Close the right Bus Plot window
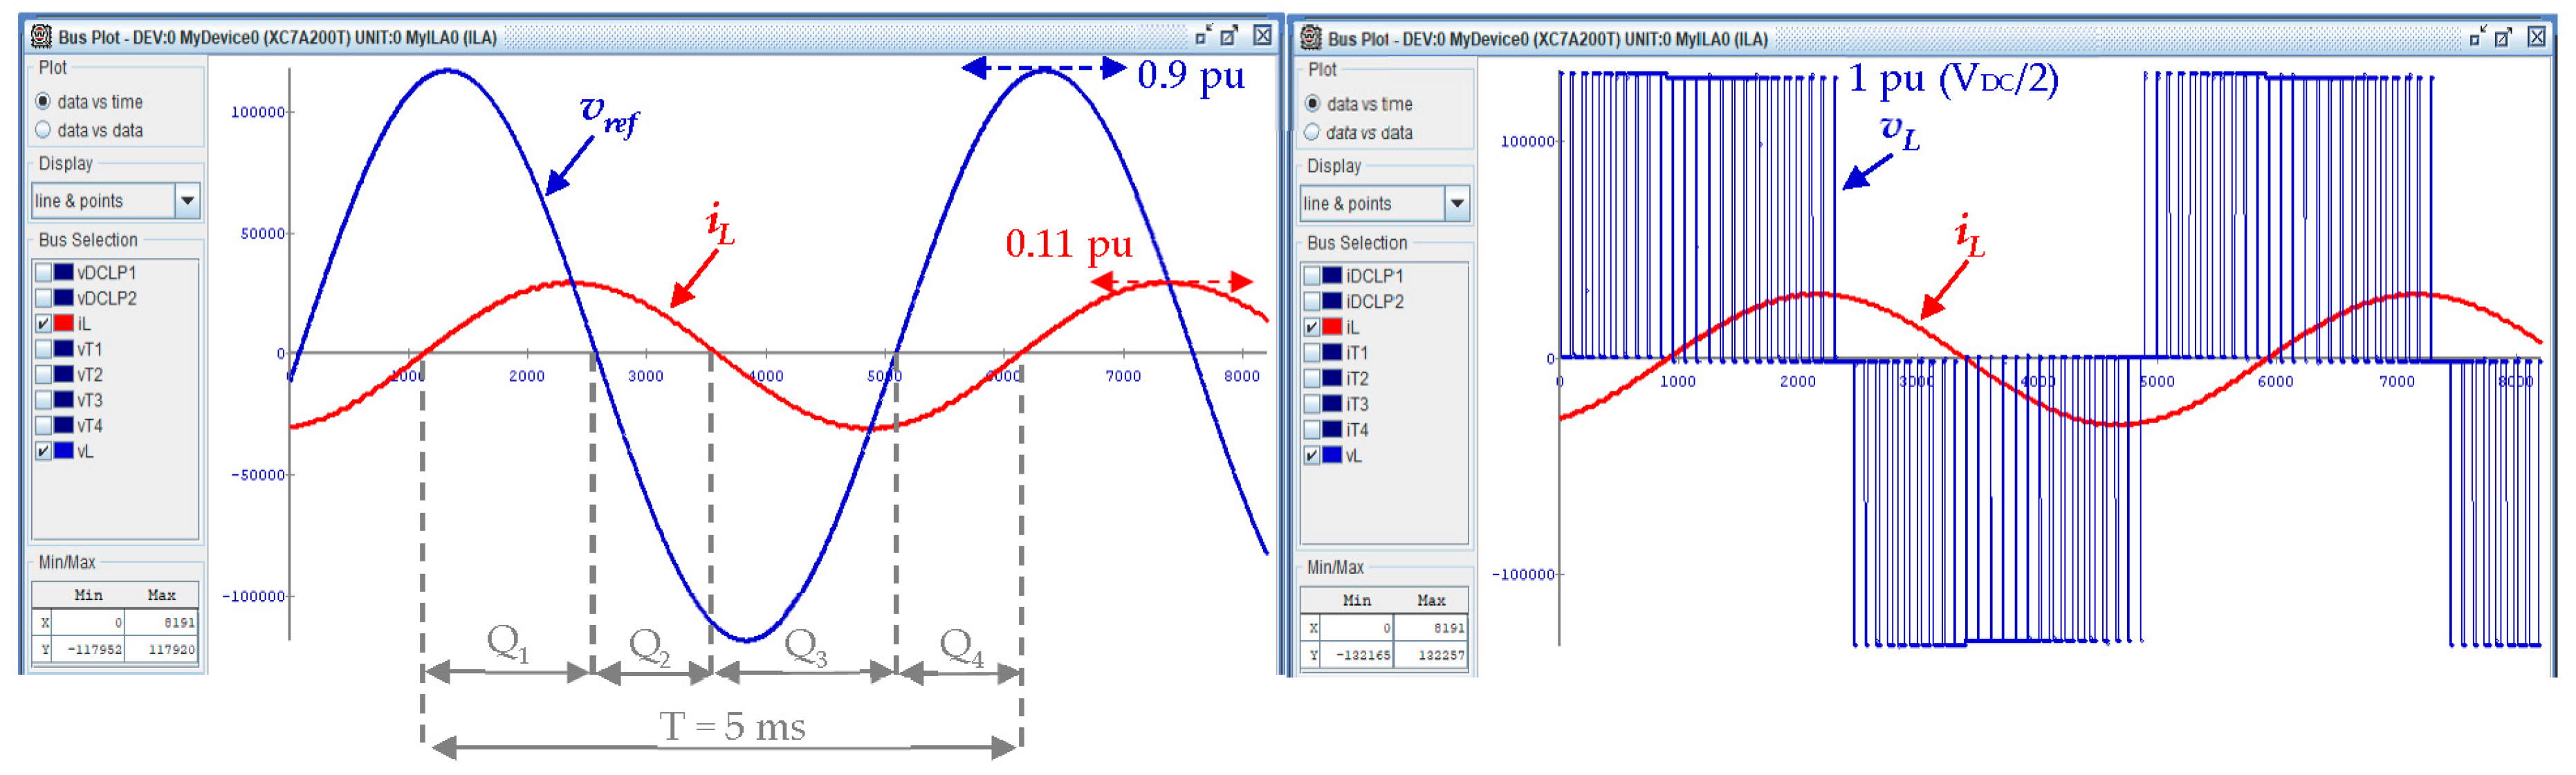 click(2536, 38)
